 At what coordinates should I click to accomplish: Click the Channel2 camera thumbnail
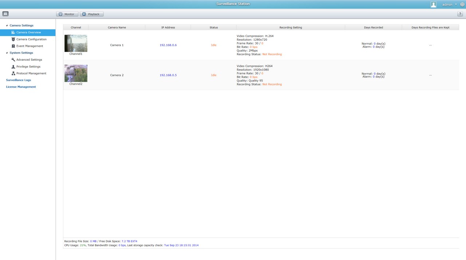pos(76,73)
